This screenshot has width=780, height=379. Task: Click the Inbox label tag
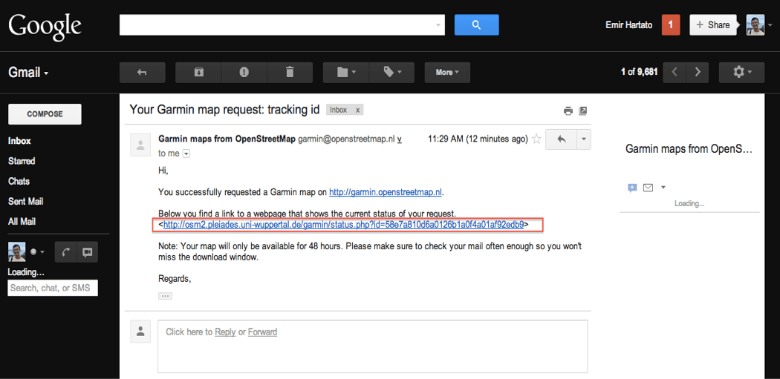[339, 111]
